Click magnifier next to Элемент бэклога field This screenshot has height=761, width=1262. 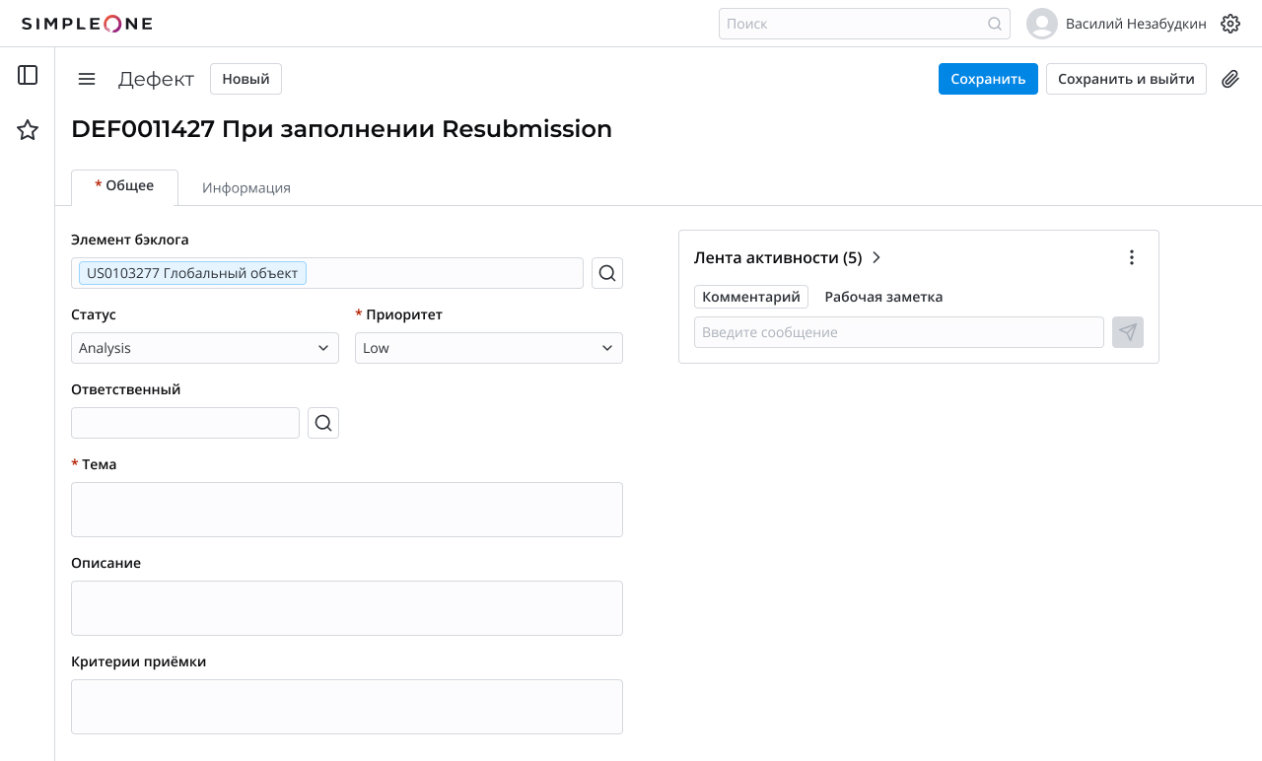tap(607, 273)
